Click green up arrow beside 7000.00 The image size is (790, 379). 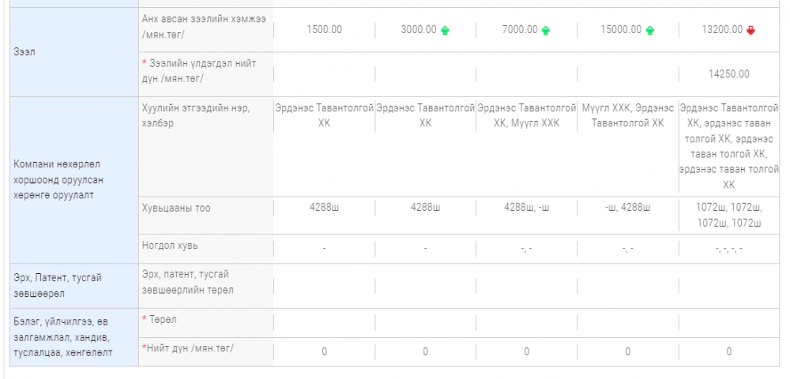pyautogui.click(x=546, y=30)
